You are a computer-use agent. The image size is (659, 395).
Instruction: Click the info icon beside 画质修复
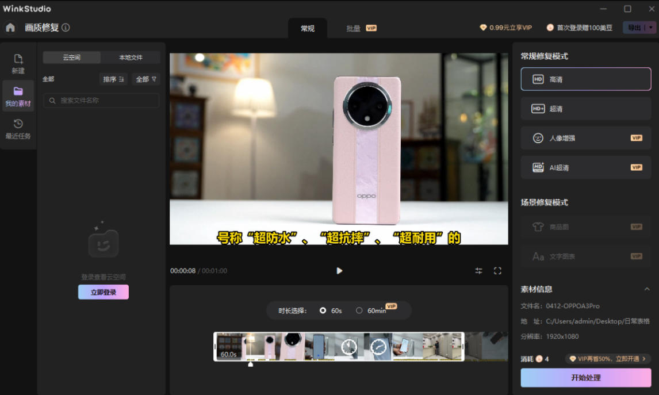point(66,28)
